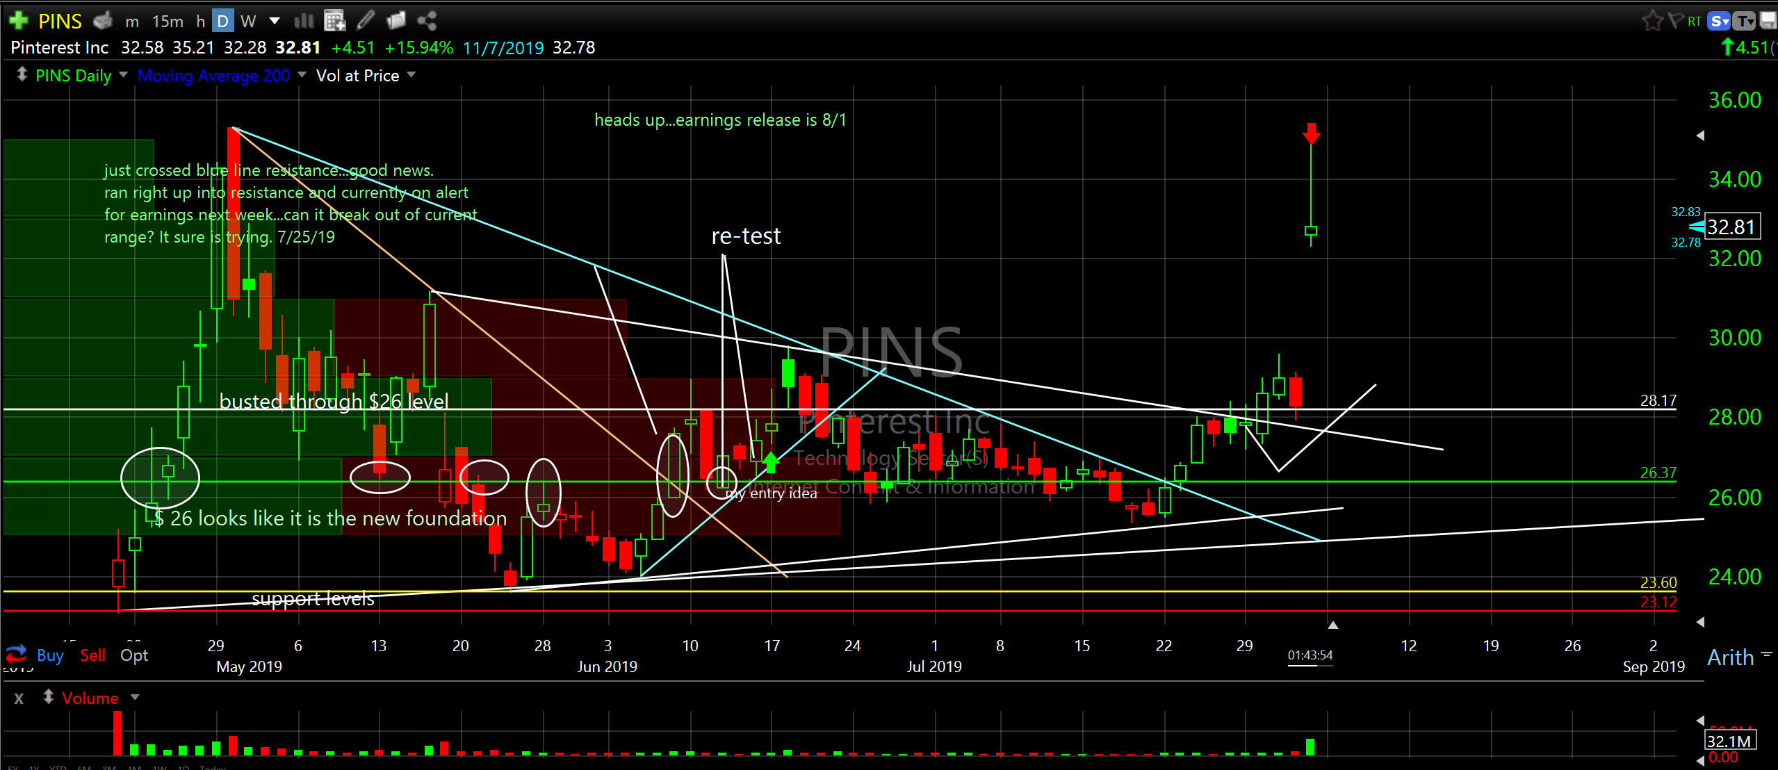This screenshot has height=770, width=1778.
Task: Click the red Sell link
Action: 92,655
